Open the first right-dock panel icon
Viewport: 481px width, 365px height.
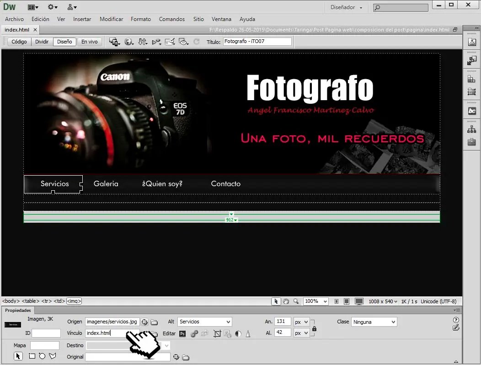(x=472, y=42)
